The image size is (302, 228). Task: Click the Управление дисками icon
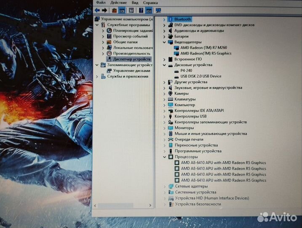coord(109,71)
